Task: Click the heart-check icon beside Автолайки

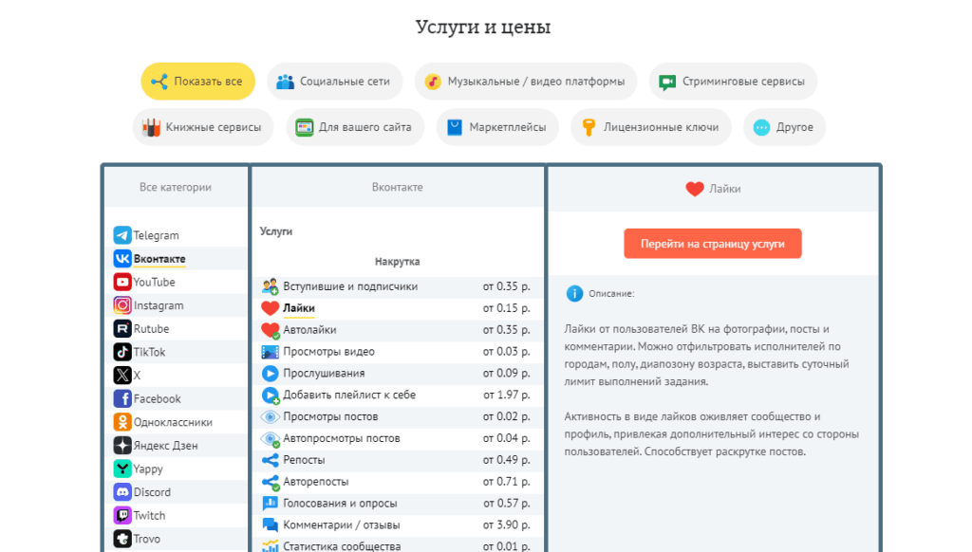Action: pyautogui.click(x=271, y=330)
